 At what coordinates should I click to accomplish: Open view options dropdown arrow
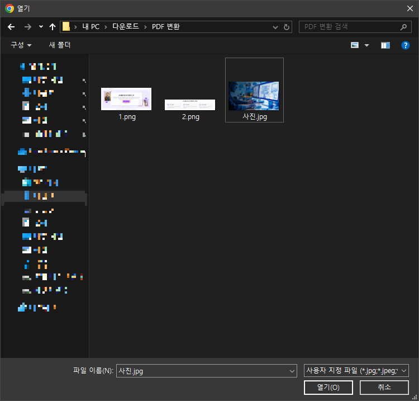point(367,45)
